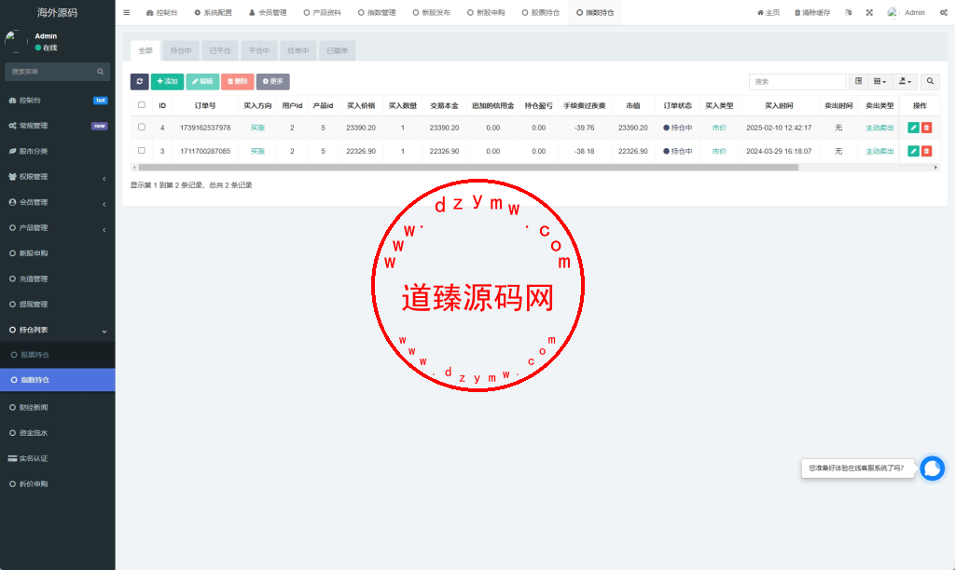This screenshot has width=955, height=570.
Task: Open the 更多 more dropdown button
Action: [273, 82]
